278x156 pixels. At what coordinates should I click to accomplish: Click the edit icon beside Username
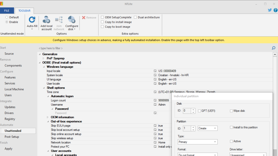point(155,105)
